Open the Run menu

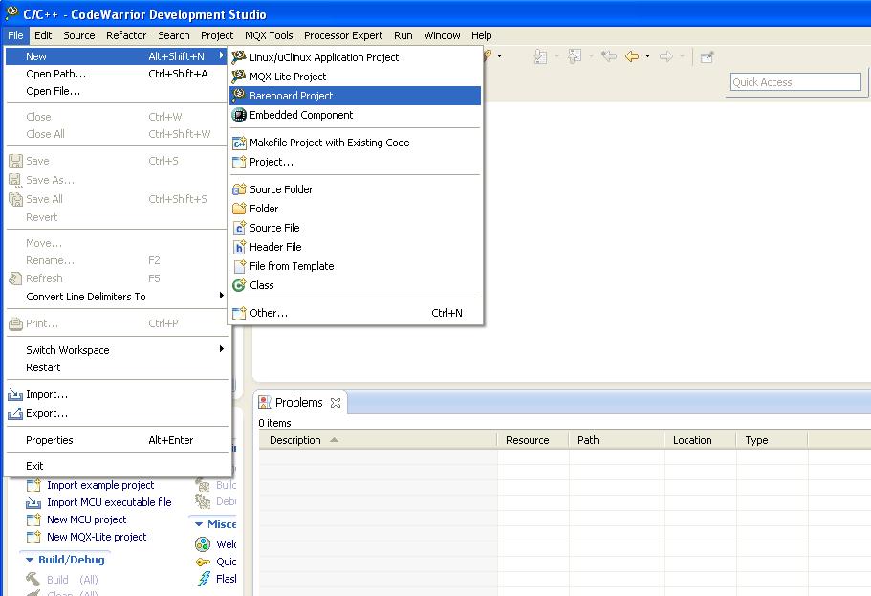coord(403,35)
